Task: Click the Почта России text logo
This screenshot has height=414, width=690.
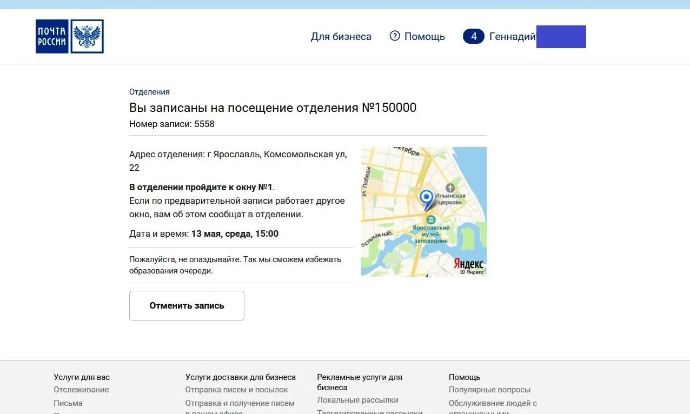Action: point(52,37)
